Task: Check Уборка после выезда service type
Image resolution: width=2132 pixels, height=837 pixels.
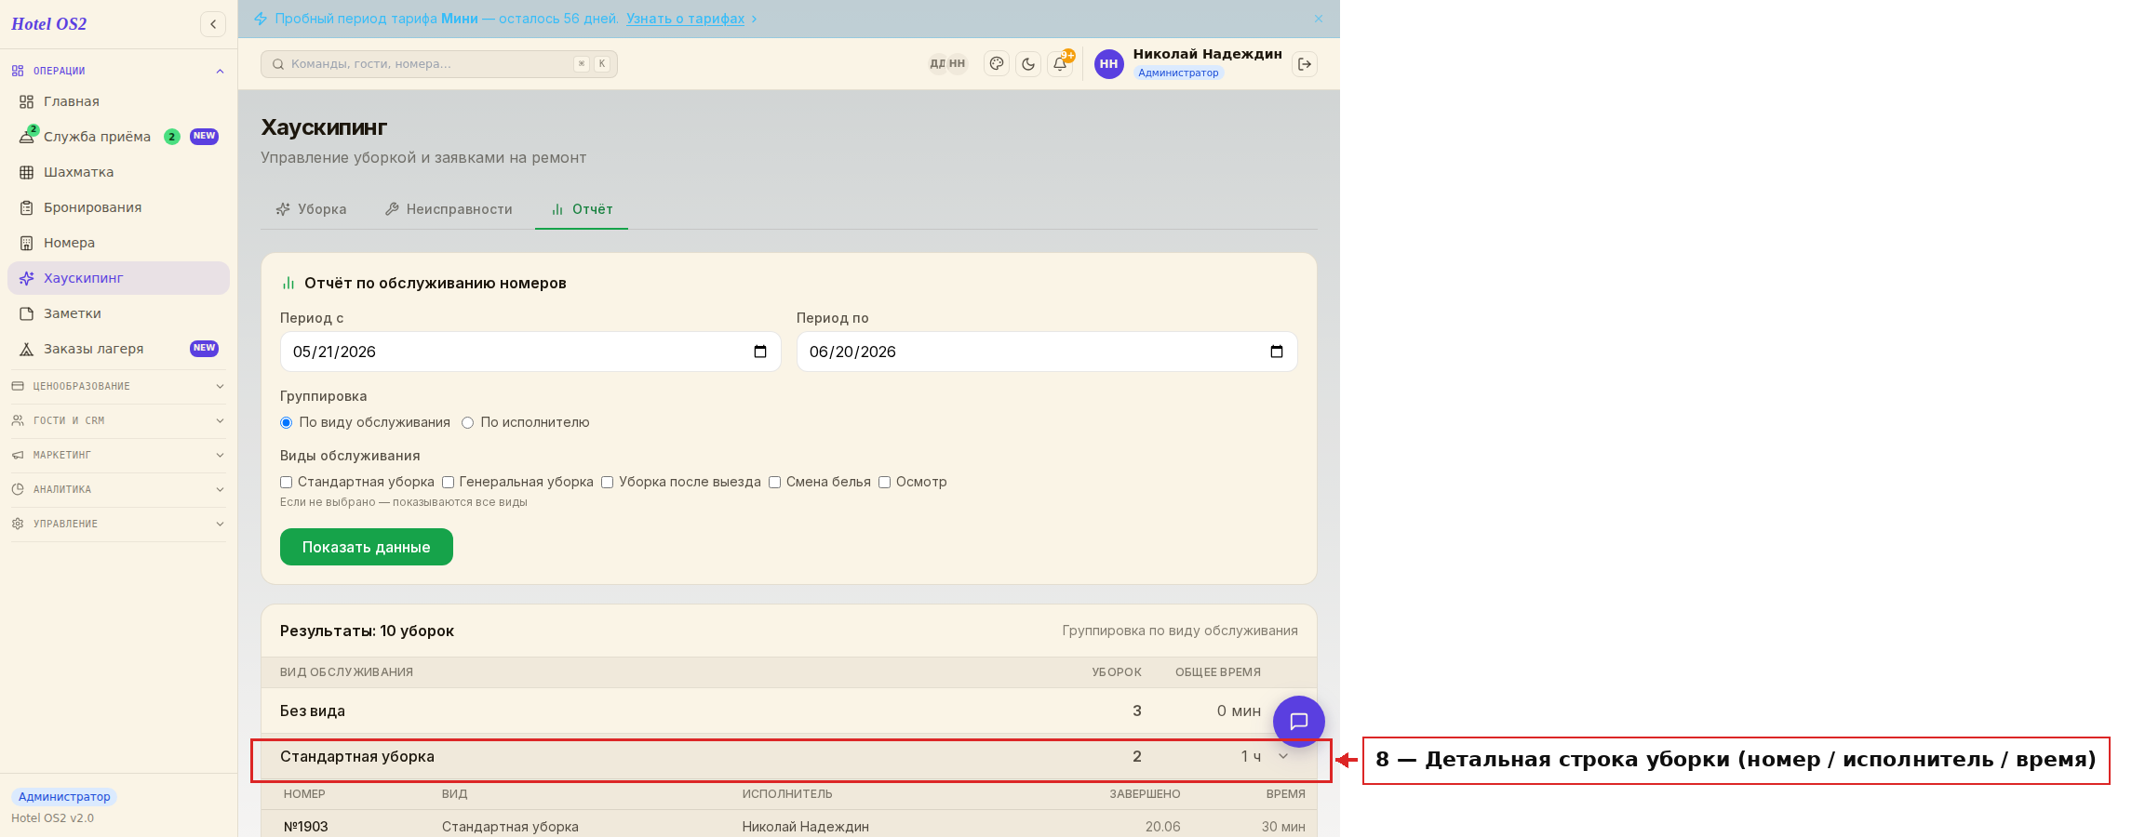Action: (608, 482)
